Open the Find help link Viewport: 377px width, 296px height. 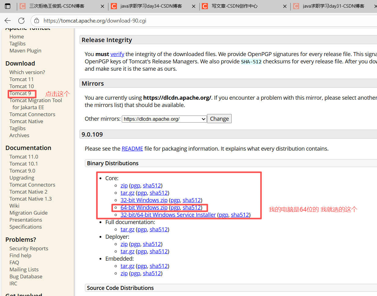(20, 255)
